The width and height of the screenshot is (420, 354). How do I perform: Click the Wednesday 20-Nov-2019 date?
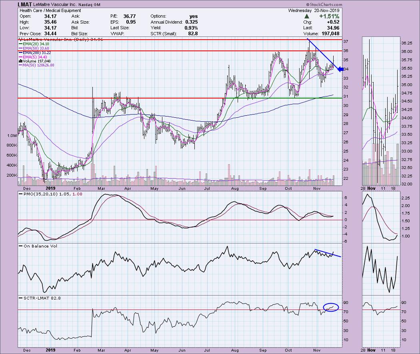click(x=314, y=10)
